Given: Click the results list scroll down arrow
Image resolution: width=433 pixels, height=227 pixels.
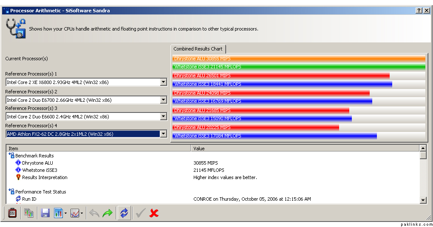Looking at the screenshot, I should click(x=423, y=200).
